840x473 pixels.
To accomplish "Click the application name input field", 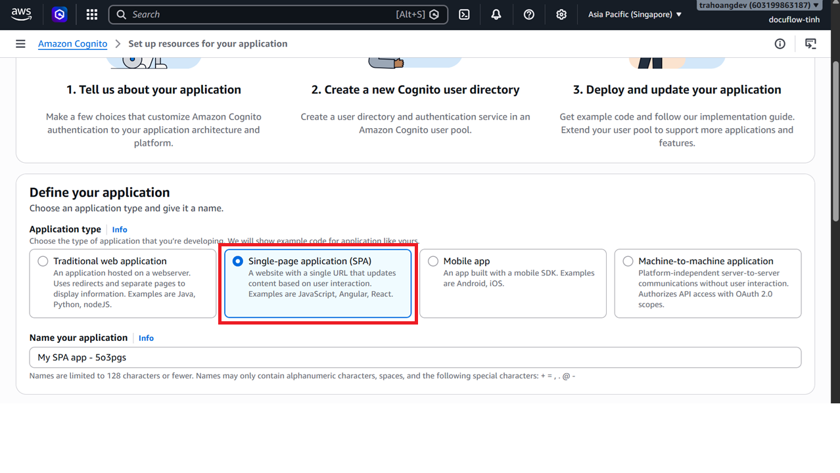I will pyautogui.click(x=415, y=357).
